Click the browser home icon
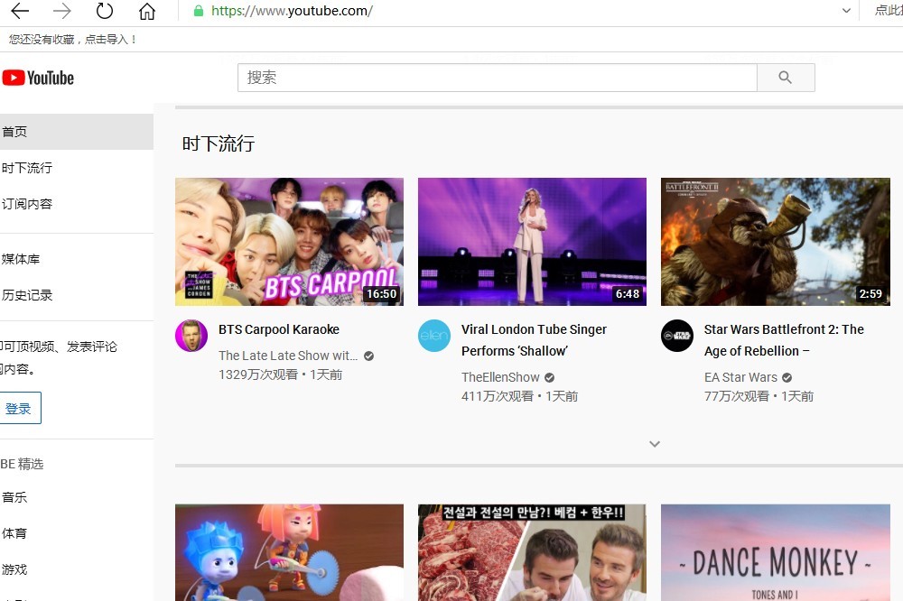The height and width of the screenshot is (601, 903). 147,11
